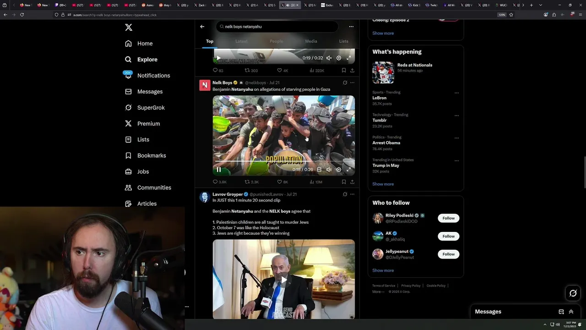The image size is (586, 330).
Task: Follow AK @_akhaliq
Action: [449, 236]
